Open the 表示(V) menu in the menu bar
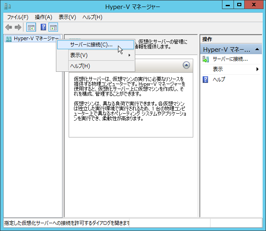 67,17
